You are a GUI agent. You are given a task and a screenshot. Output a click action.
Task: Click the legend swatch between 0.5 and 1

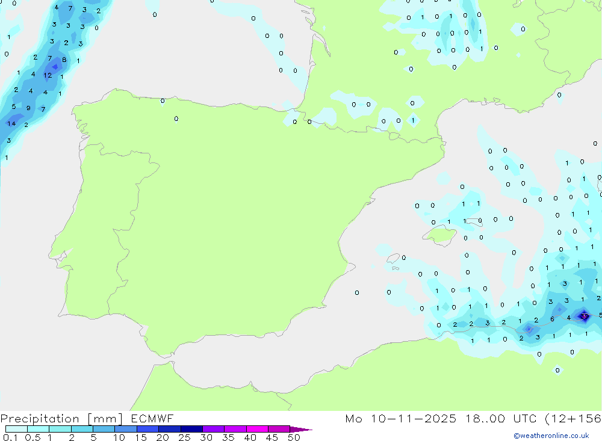tap(39, 429)
